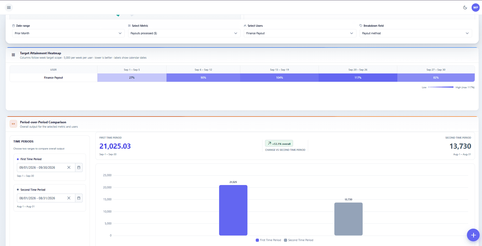The width and height of the screenshot is (482, 246).
Task: Click the Sep 20 – Sep 26 column header
Action: 358,70
